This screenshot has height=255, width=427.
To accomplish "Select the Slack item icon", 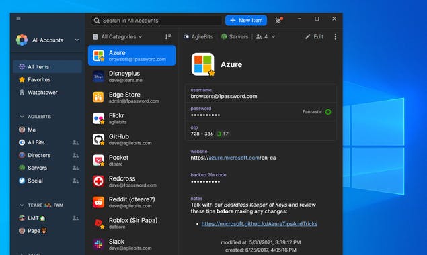I will click(x=98, y=244).
